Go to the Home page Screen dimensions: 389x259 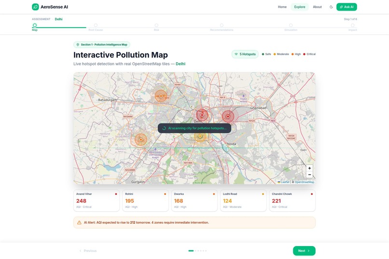click(x=282, y=7)
